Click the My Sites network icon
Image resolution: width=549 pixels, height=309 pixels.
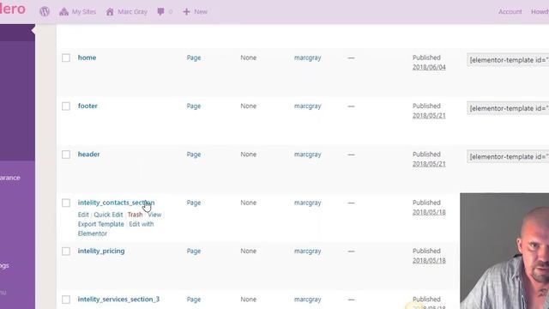(63, 11)
